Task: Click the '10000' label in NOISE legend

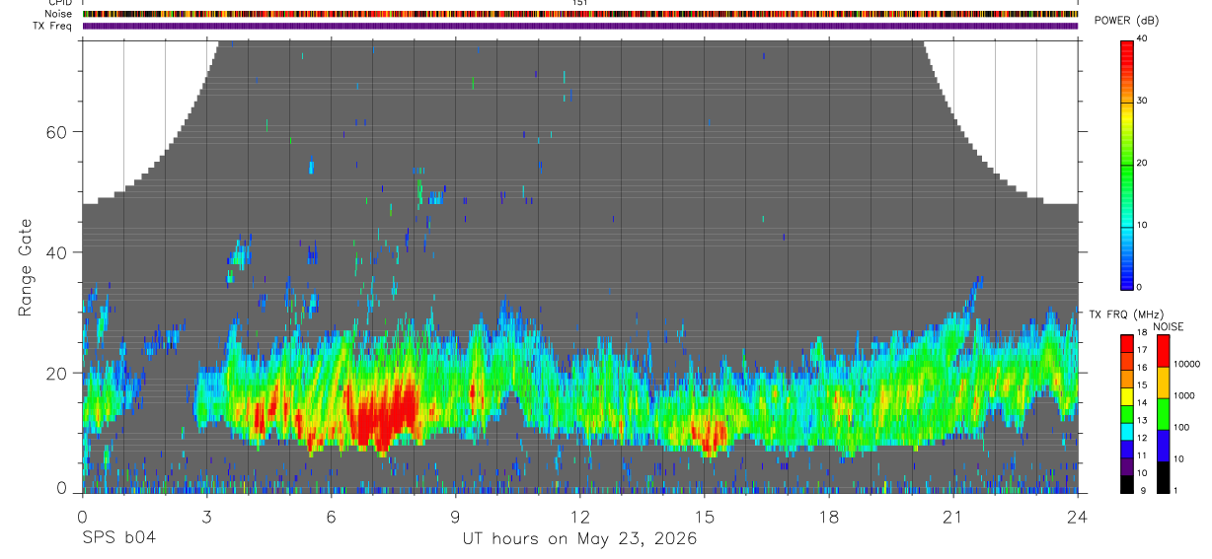Action: point(1186,364)
